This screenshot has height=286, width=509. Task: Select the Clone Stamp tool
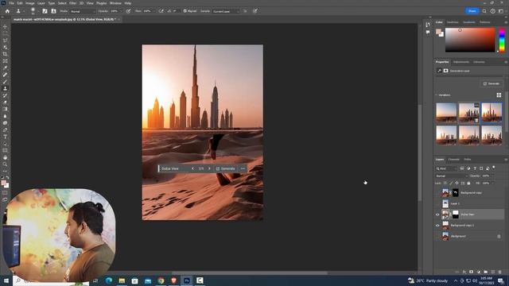click(5, 88)
